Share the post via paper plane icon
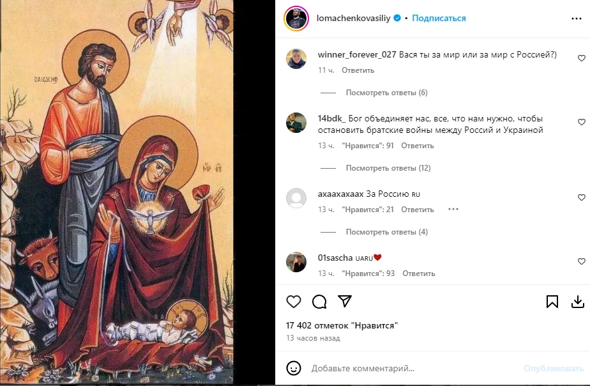Image resolution: width=590 pixels, height=386 pixels. [x=345, y=302]
